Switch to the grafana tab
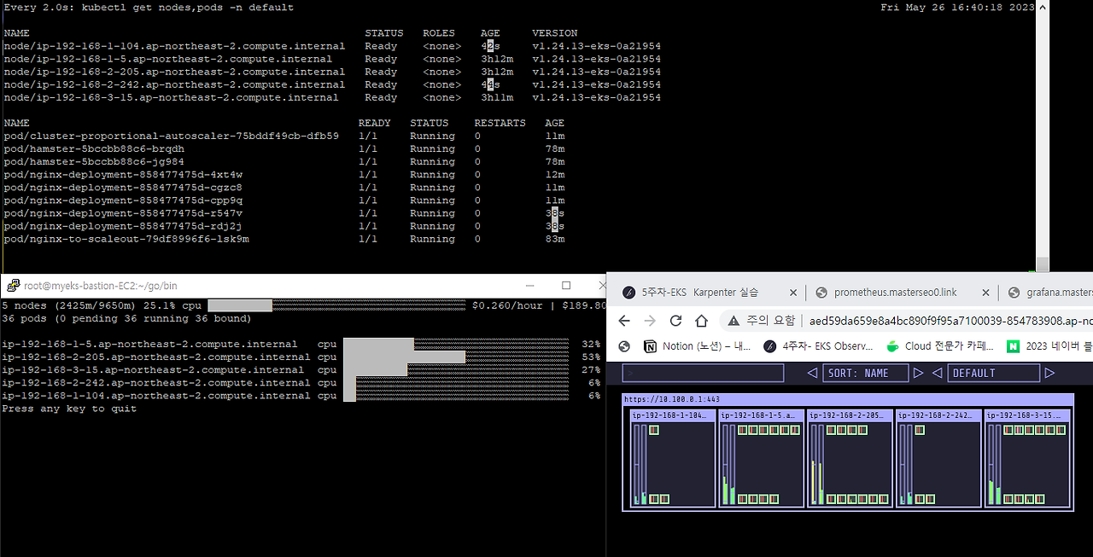 coord(1049,292)
